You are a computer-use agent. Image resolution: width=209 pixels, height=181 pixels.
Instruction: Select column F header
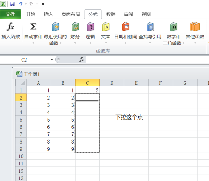click(x=160, y=83)
